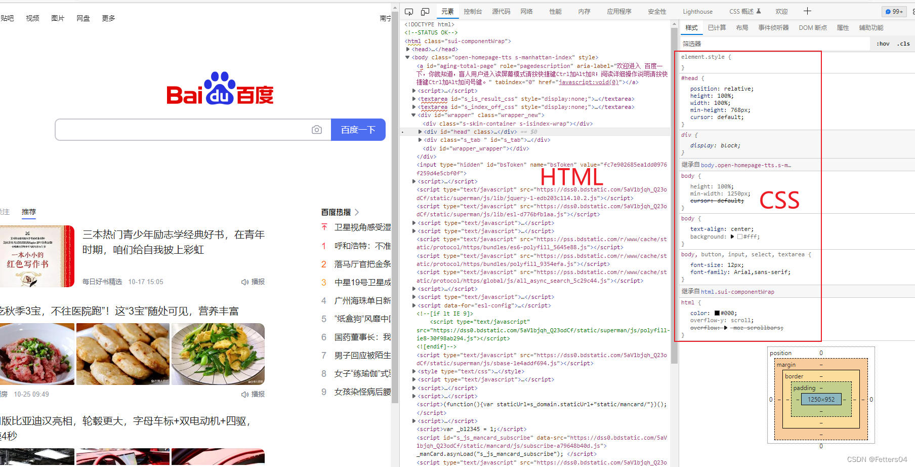Select the 已计算 Computed pane tab
This screenshot has height=467, width=915.
(717, 28)
